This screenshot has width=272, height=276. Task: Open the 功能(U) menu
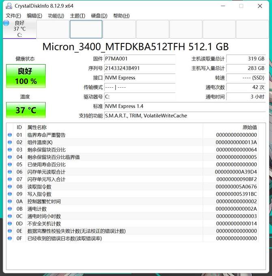56,16
